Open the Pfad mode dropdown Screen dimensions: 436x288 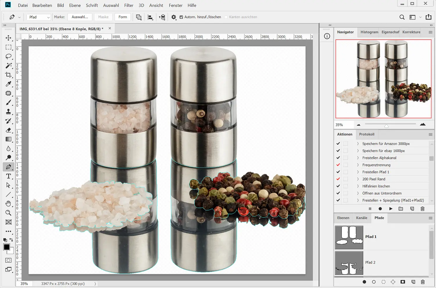[39, 17]
